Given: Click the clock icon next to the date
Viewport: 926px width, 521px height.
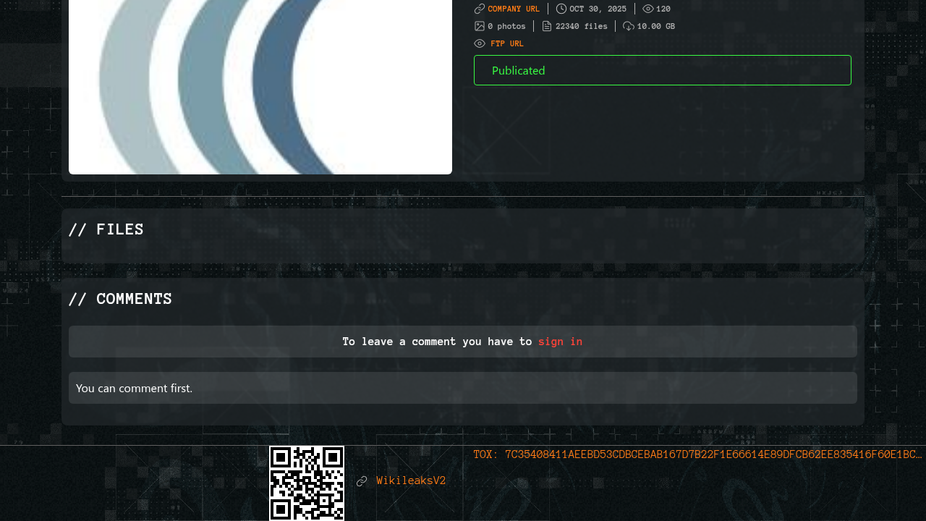Looking at the screenshot, I should [561, 9].
